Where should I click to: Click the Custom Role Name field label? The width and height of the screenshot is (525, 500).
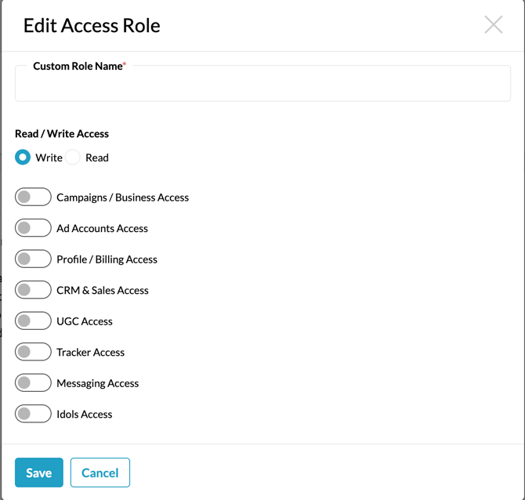(x=78, y=67)
